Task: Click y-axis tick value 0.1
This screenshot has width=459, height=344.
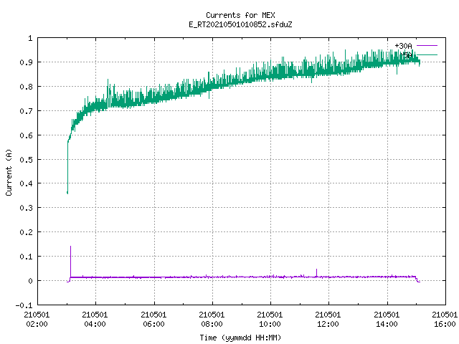Action: tap(26, 257)
